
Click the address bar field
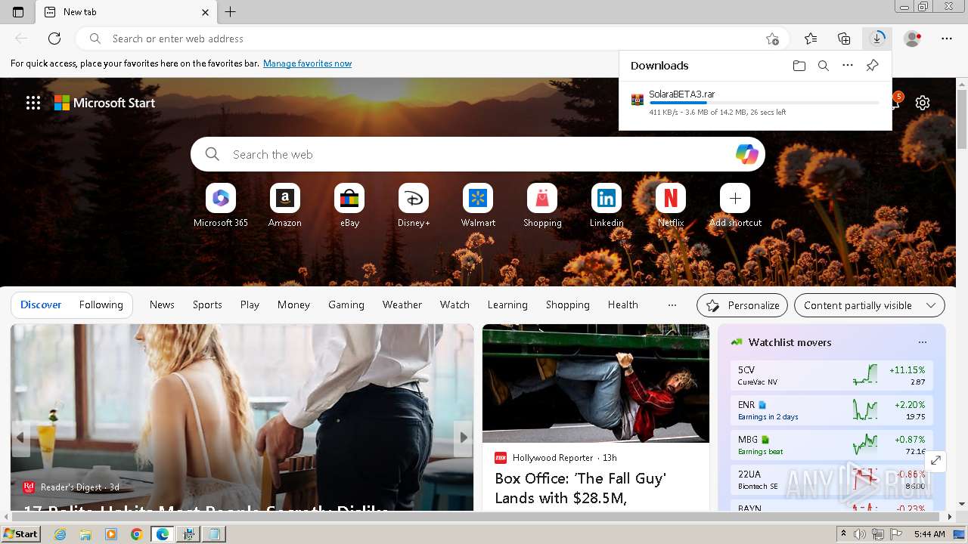pos(432,39)
